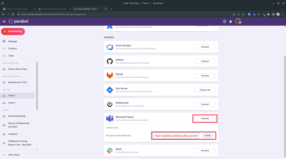Go back in the browser
The image size is (286, 159).
[3, 14]
